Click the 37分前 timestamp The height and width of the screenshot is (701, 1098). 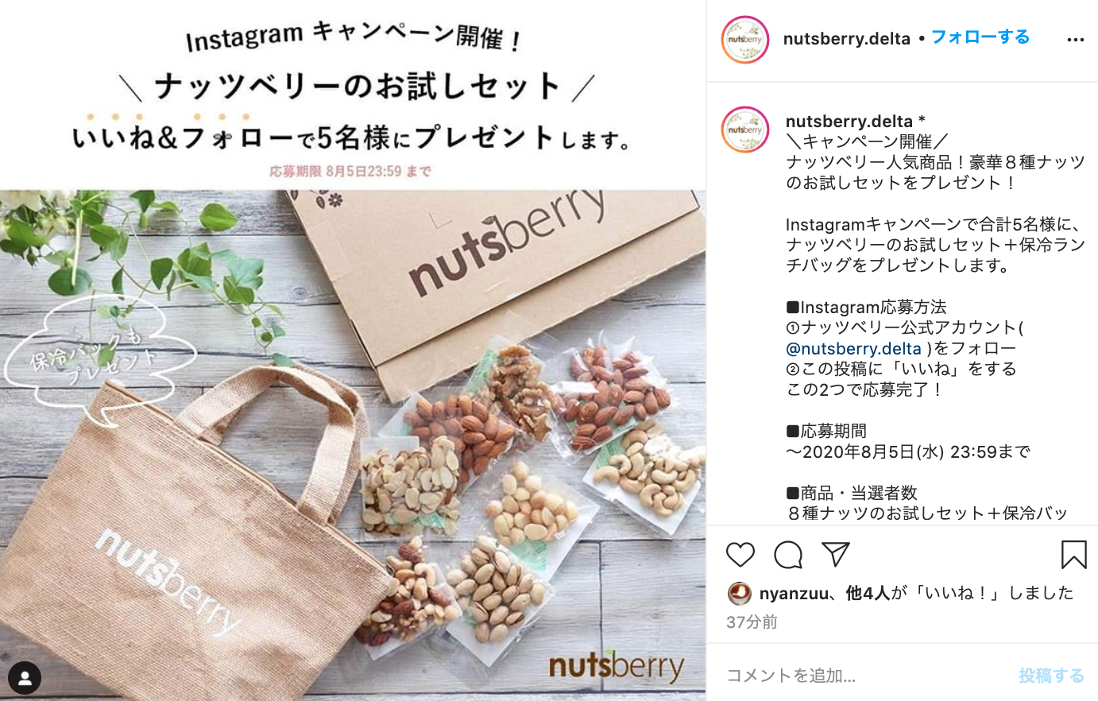[x=752, y=622]
